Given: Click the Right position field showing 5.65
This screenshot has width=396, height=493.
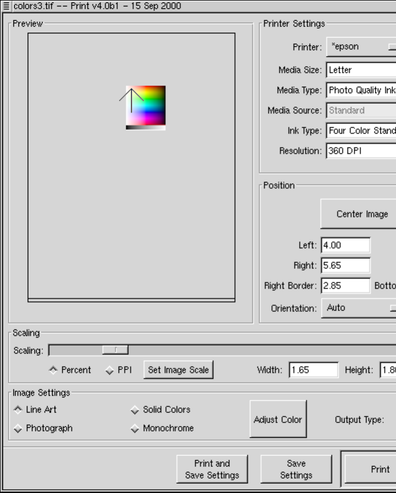Looking at the screenshot, I should tap(346, 265).
